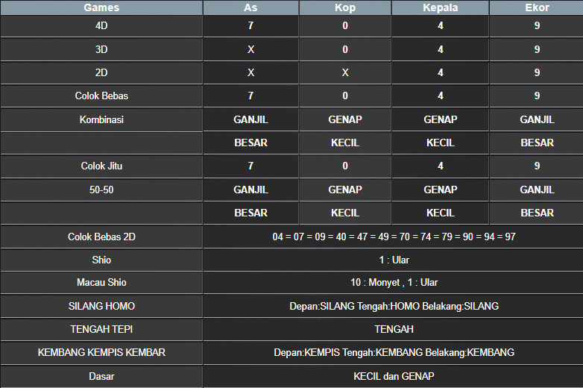Viewport: 583px width, 388px height.
Task: Click Colok Bebas Kepala value 4
Action: pos(440,96)
